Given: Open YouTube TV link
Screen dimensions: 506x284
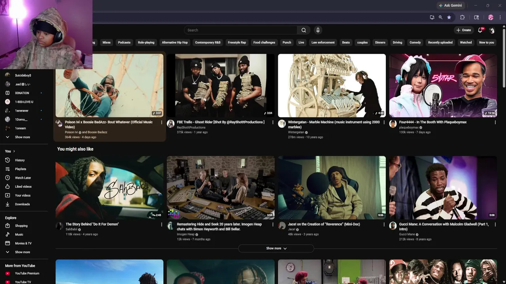Looking at the screenshot, I should tap(24, 282).
